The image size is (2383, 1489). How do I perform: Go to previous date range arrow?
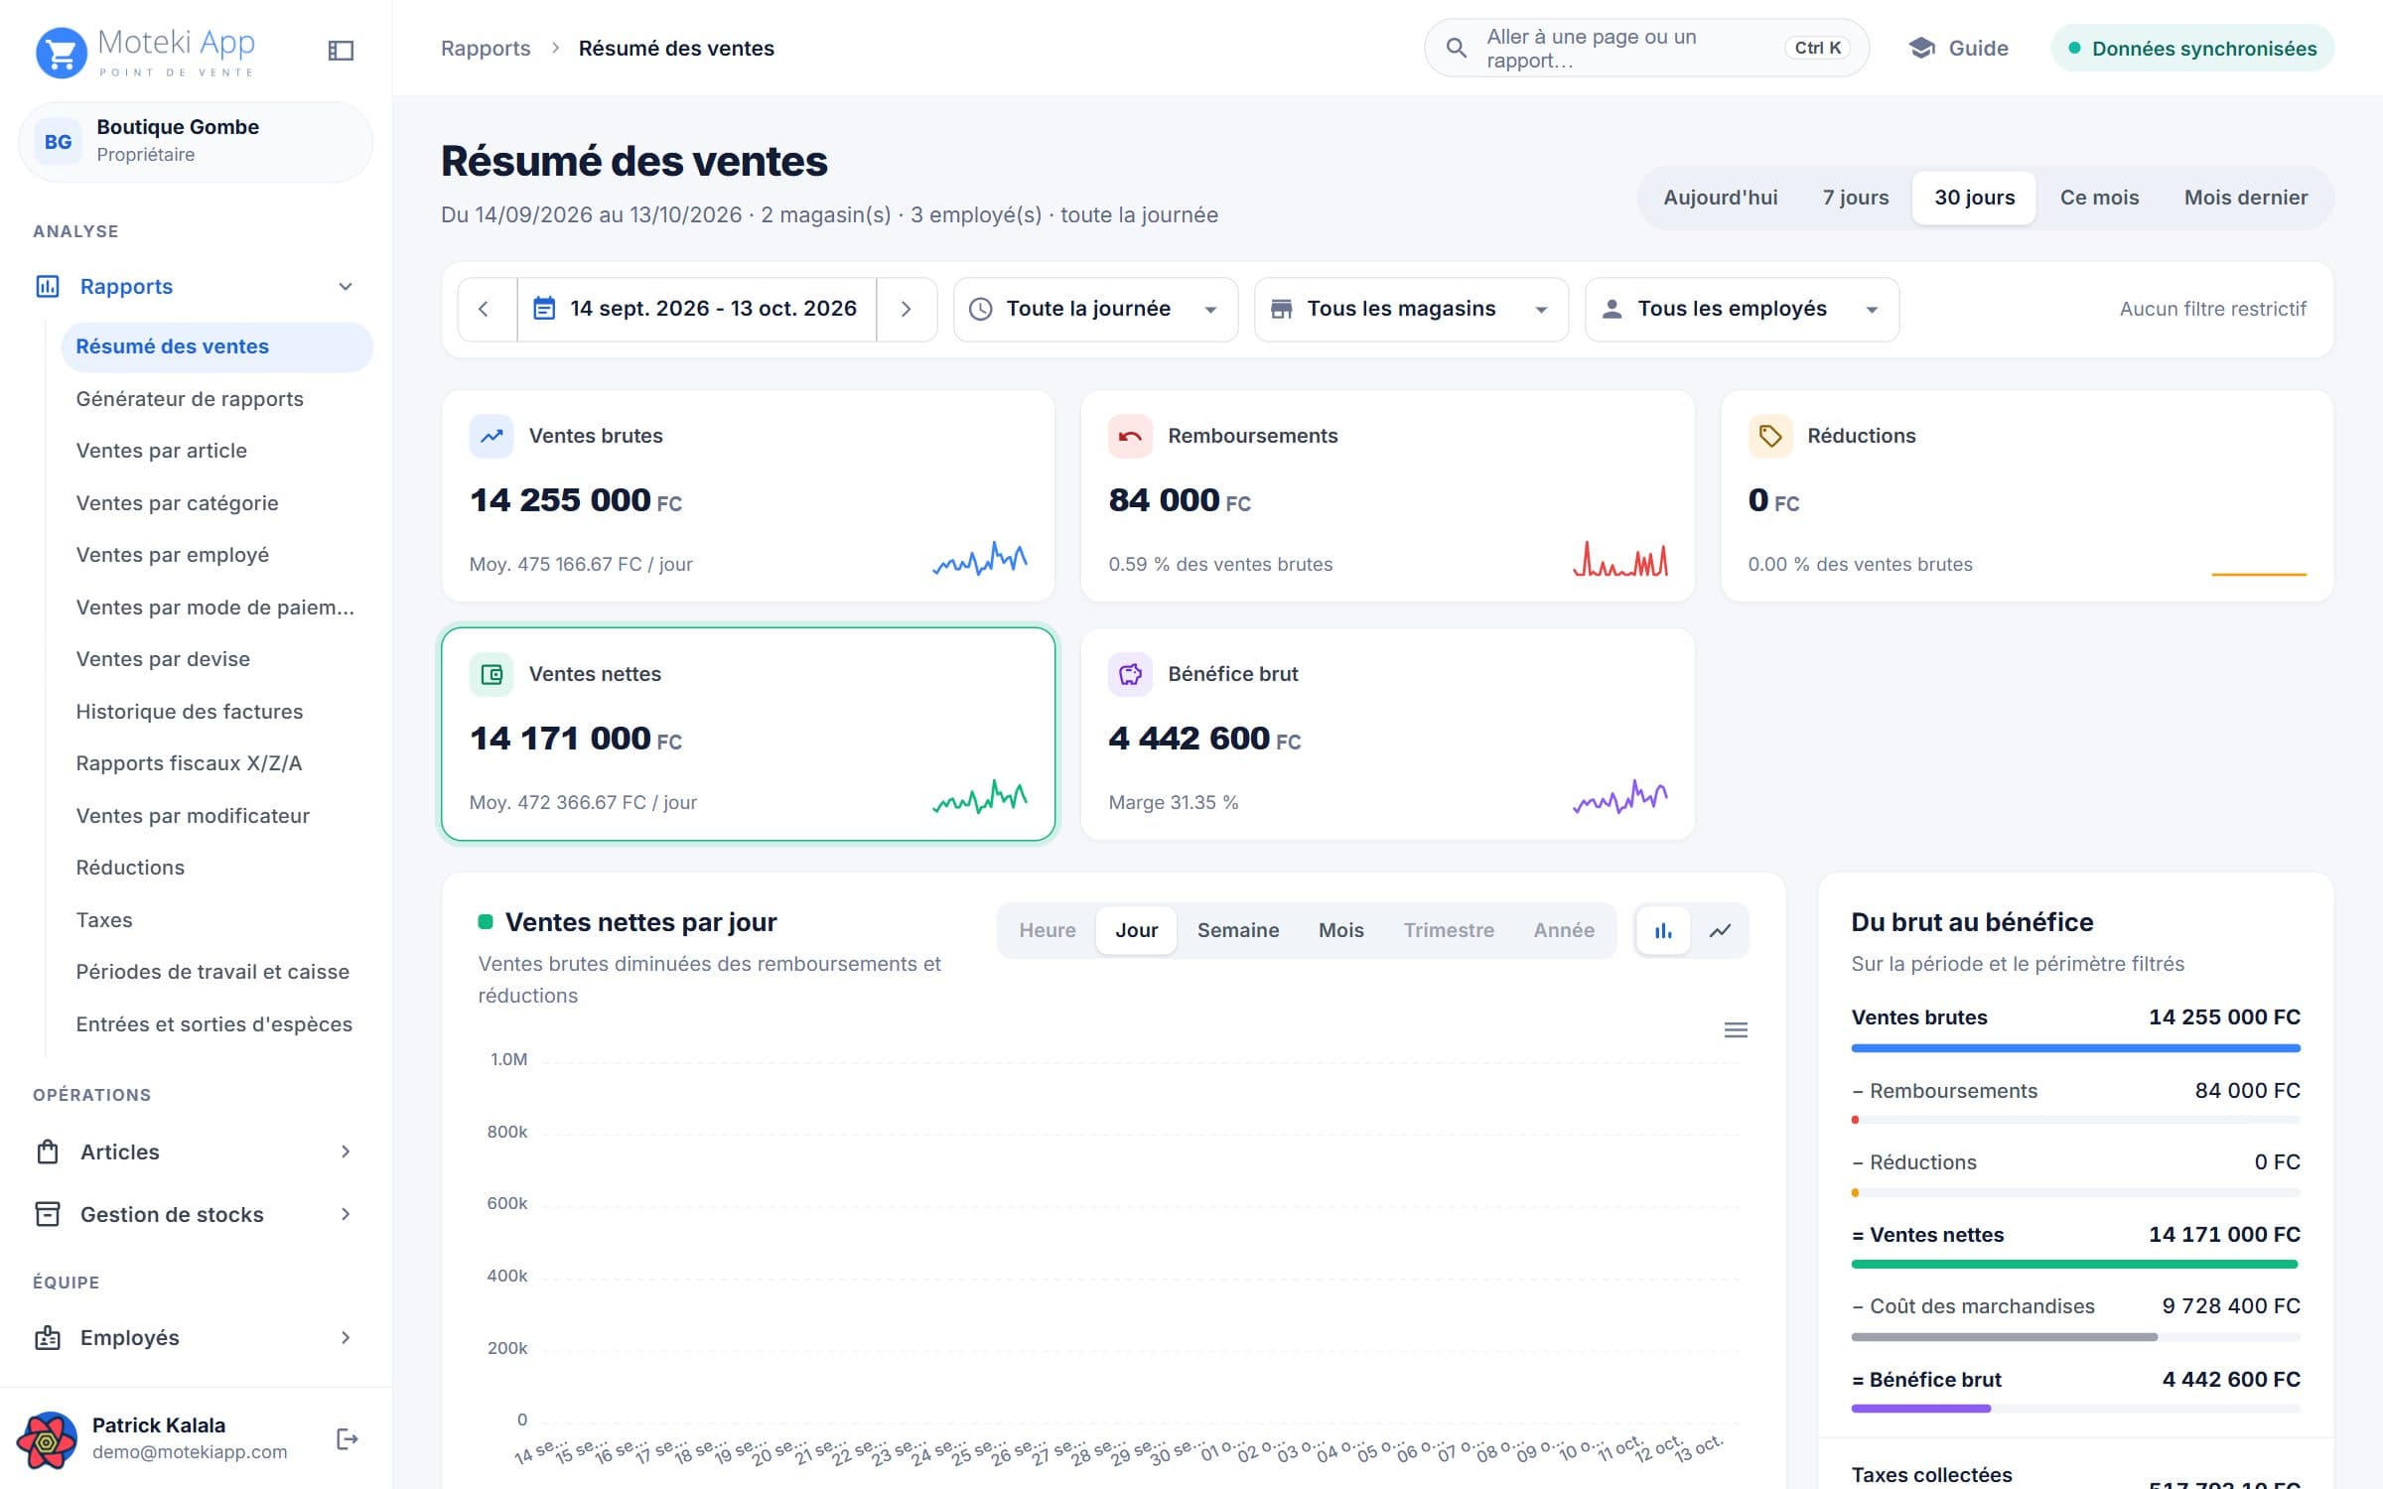485,309
